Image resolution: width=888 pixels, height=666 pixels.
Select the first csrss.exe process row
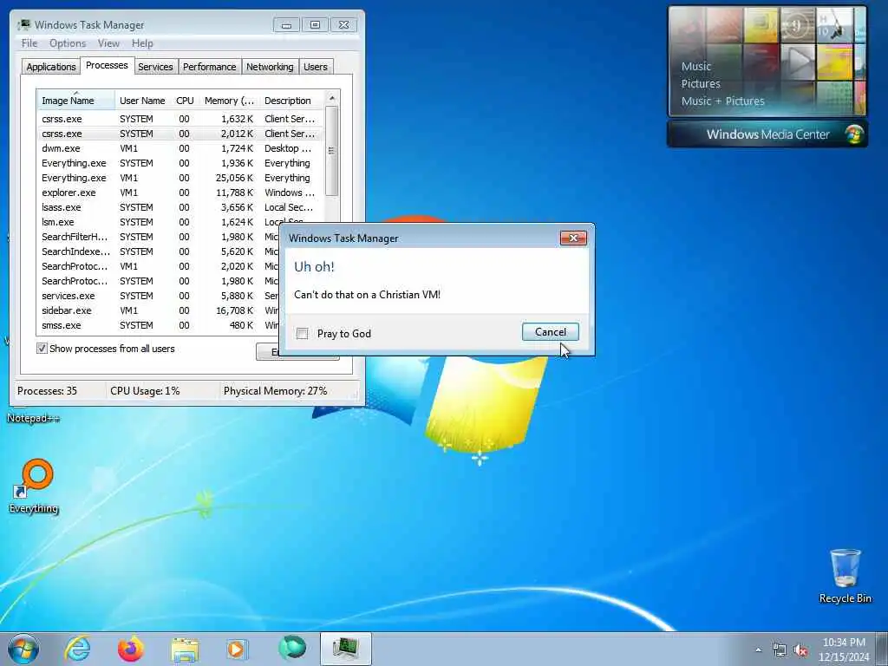coord(180,119)
